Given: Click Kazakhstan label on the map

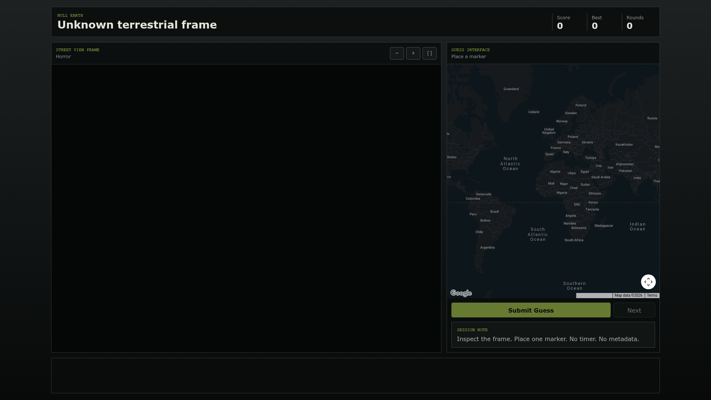Looking at the screenshot, I should tap(624, 144).
